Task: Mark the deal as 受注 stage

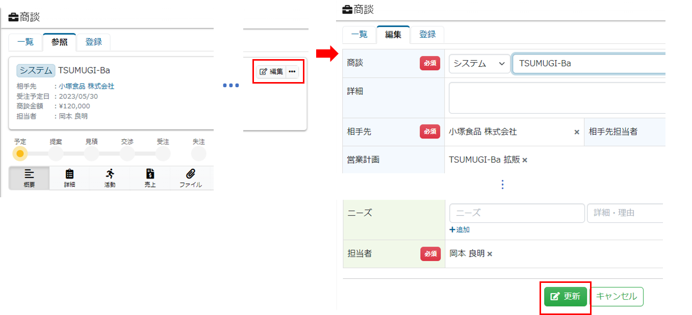Action: pos(163,153)
